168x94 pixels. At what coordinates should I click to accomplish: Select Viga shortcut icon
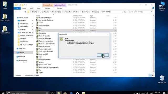pos(37,70)
